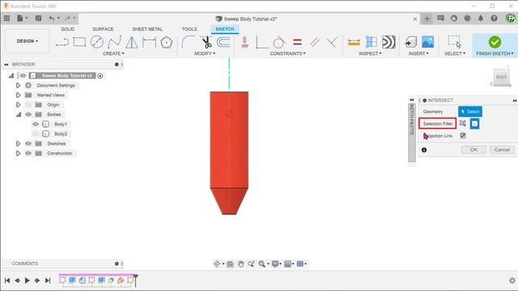
Task: Open the notifications bell icon
Action: (481, 19)
